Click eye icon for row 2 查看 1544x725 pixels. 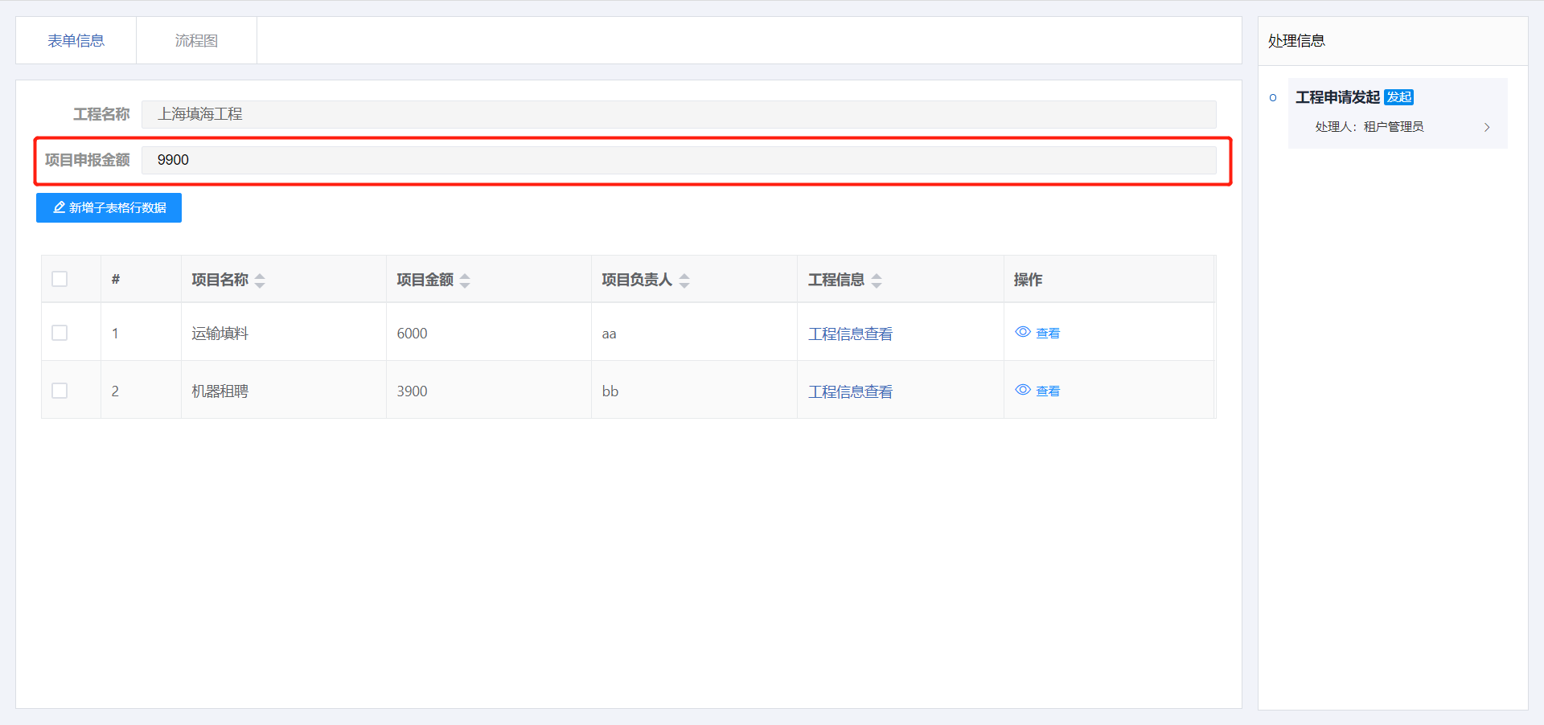[x=1022, y=390]
